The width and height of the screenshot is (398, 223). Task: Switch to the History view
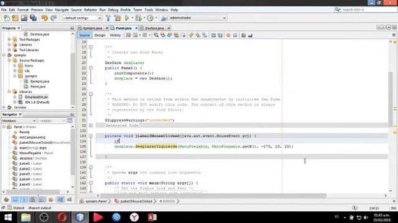(115, 35)
